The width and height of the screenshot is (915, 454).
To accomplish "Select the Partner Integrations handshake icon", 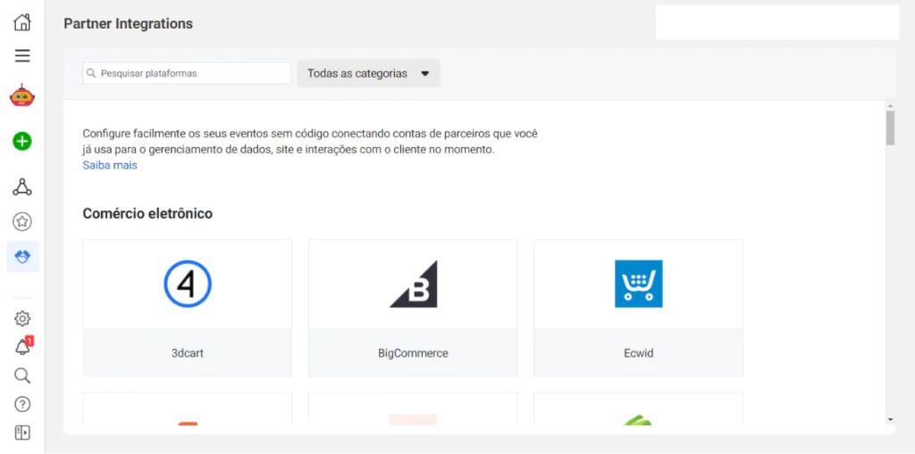I will 22,256.
